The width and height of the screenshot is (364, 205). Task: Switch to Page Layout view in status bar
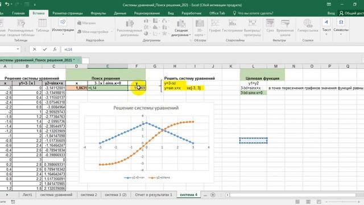(x=308, y=202)
